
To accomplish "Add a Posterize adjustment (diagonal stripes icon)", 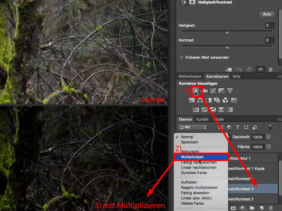I will [204, 109].
